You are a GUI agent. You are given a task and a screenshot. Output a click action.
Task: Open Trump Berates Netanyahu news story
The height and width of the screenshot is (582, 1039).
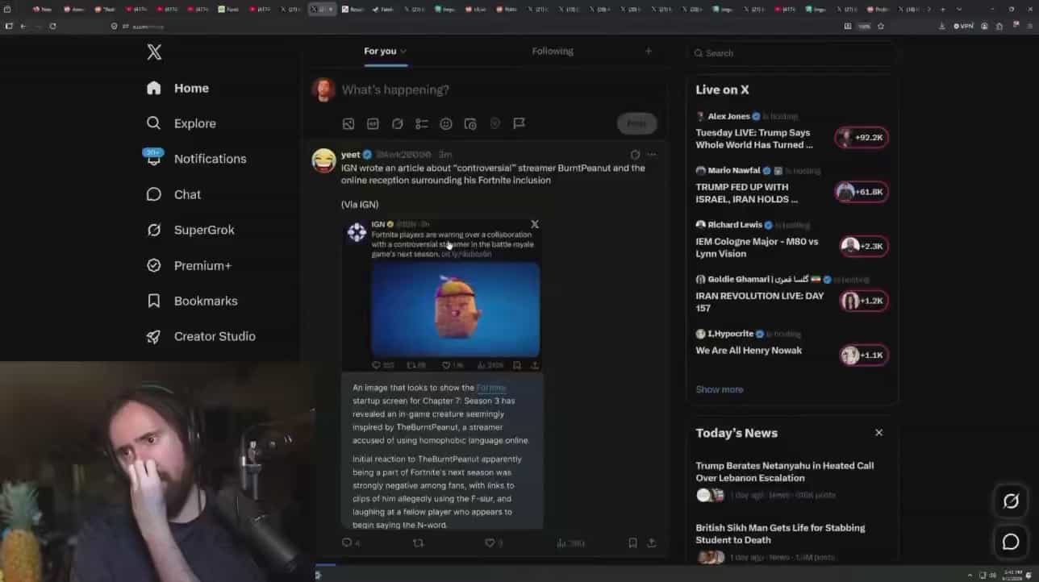point(791,480)
